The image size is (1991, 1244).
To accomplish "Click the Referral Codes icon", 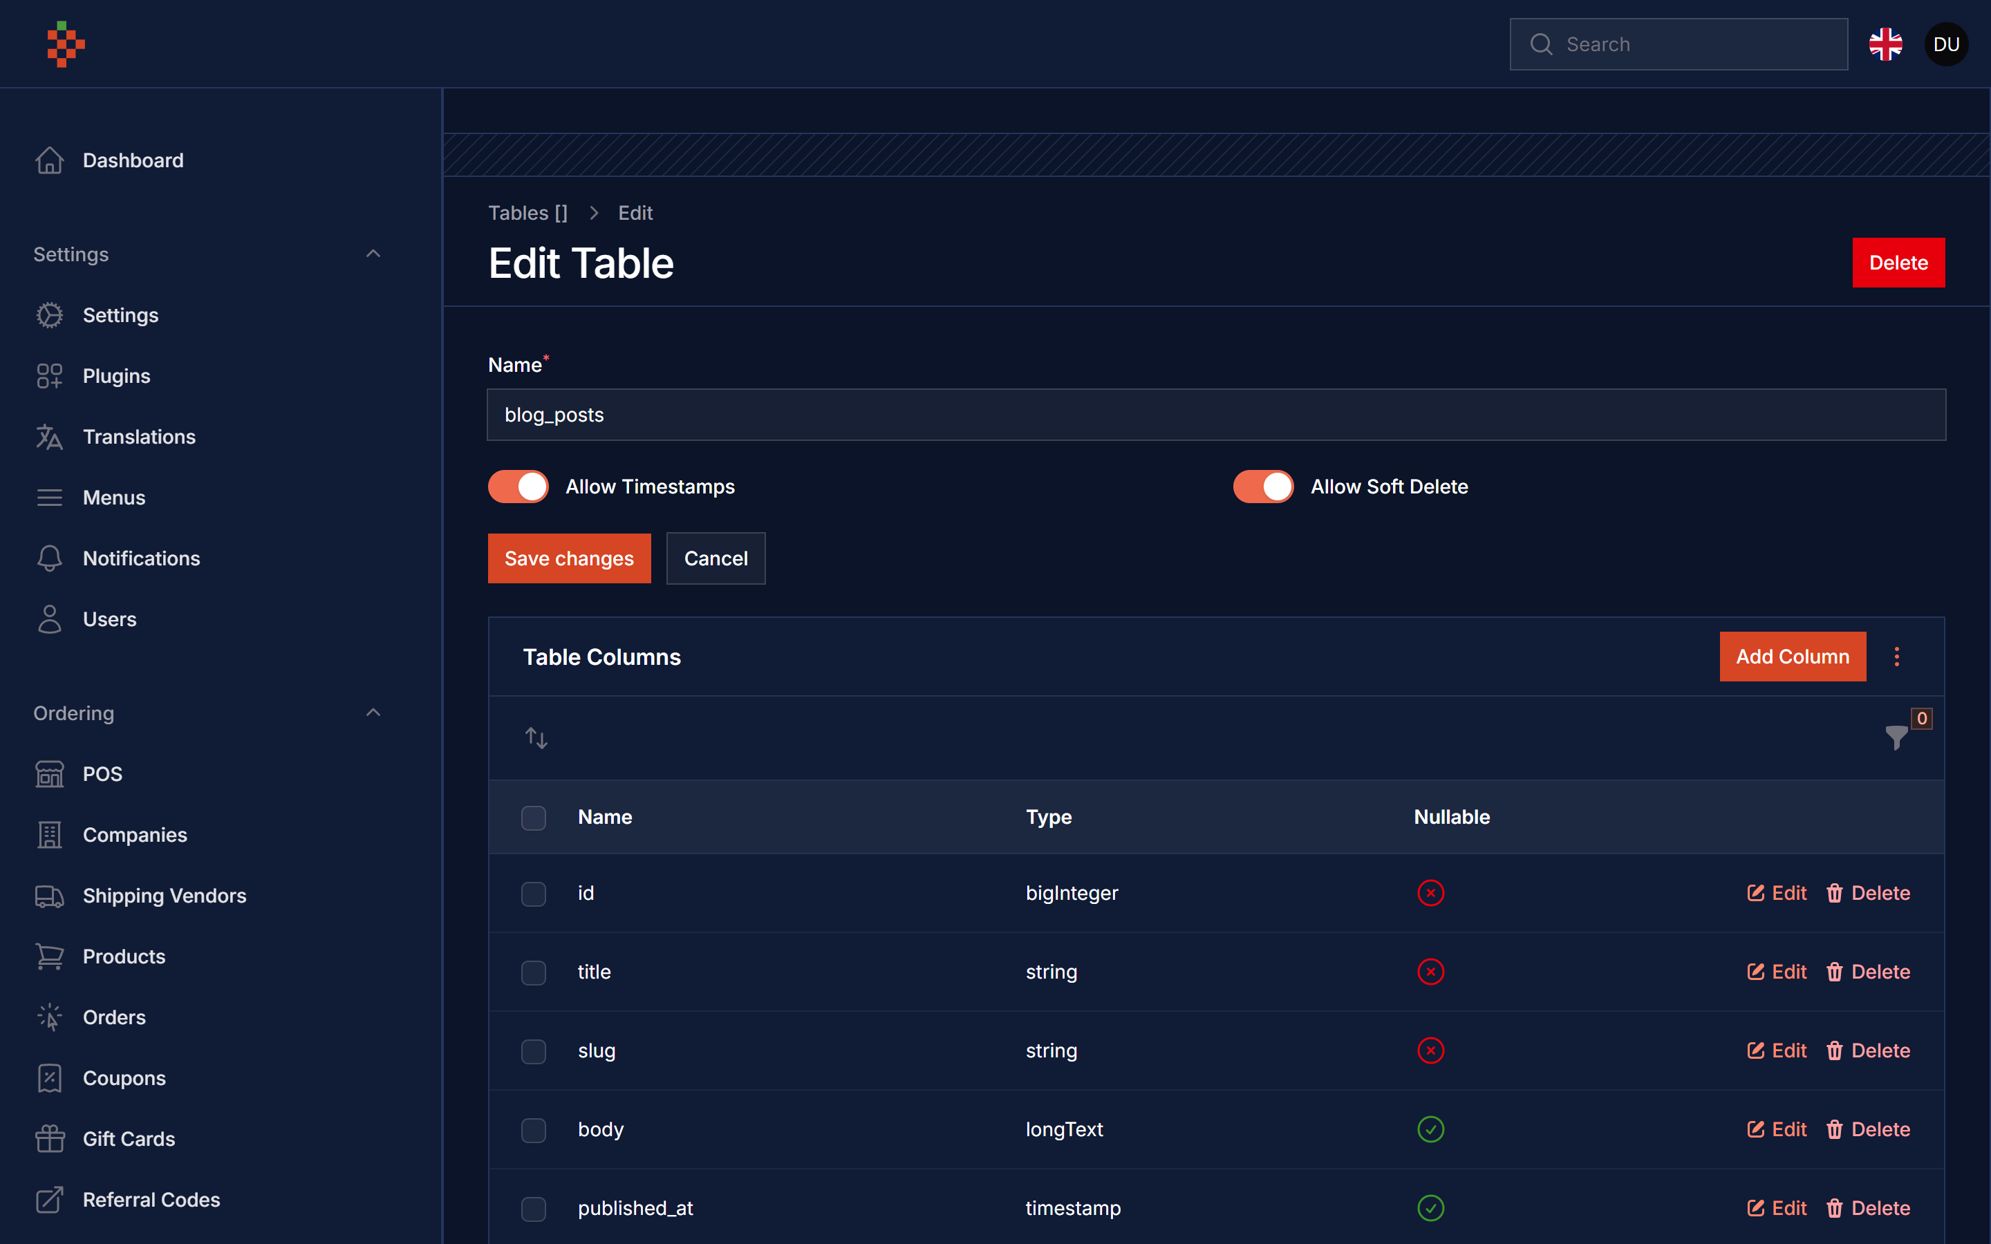I will pyautogui.click(x=49, y=1200).
